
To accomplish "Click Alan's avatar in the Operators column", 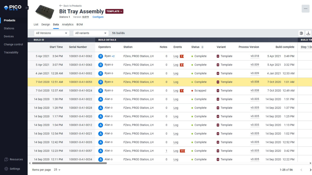I will (x=101, y=99).
